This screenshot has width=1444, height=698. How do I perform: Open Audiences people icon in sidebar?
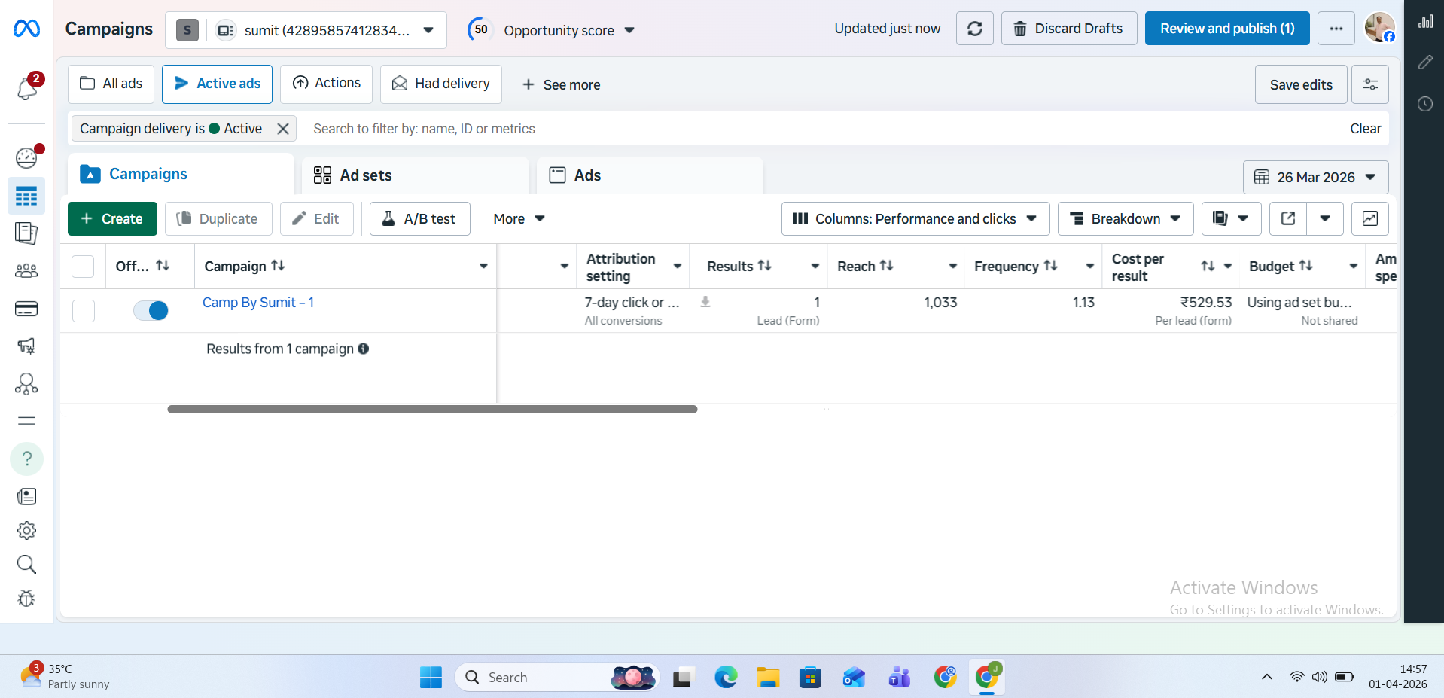pos(26,271)
